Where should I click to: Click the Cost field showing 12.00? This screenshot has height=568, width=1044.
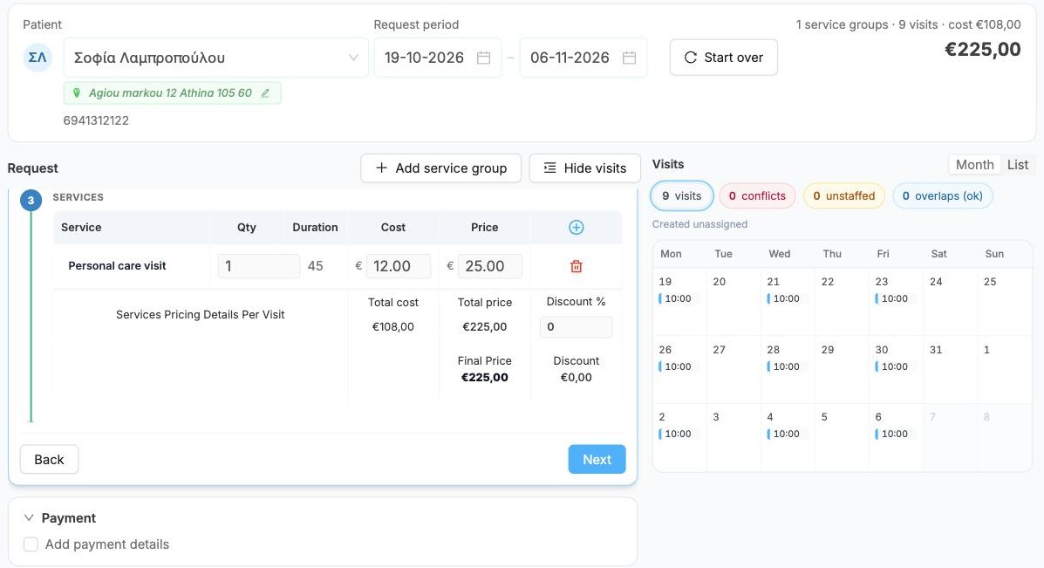point(399,266)
